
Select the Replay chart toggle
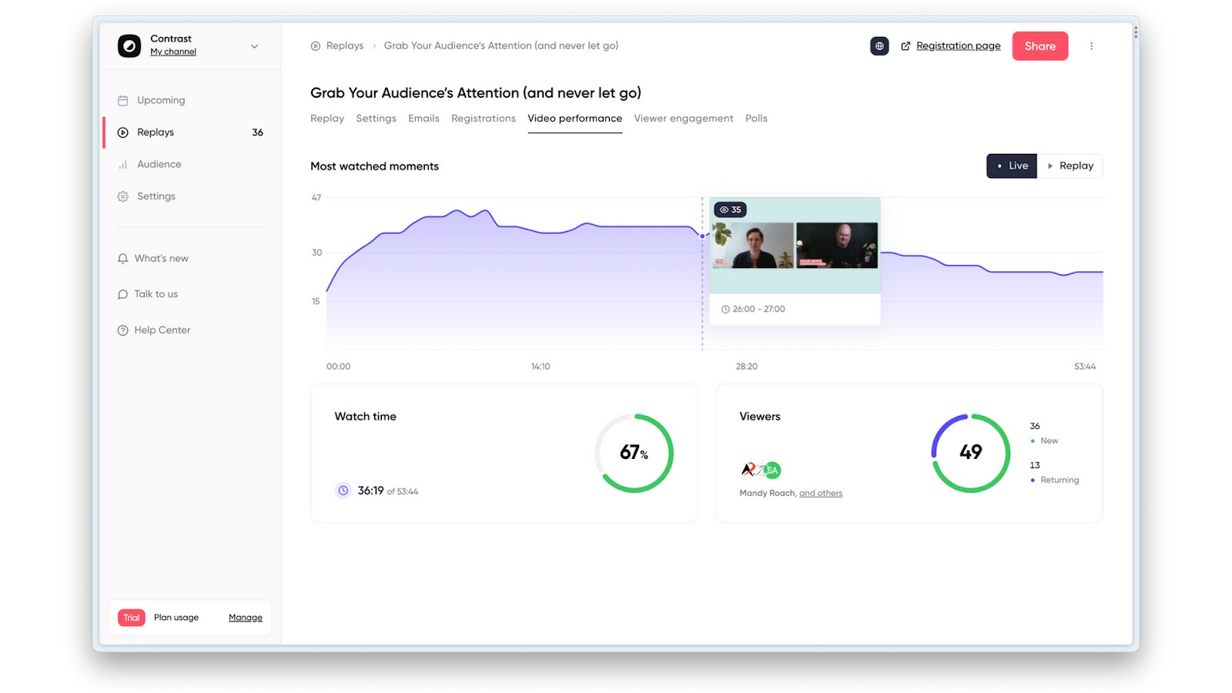(1070, 166)
